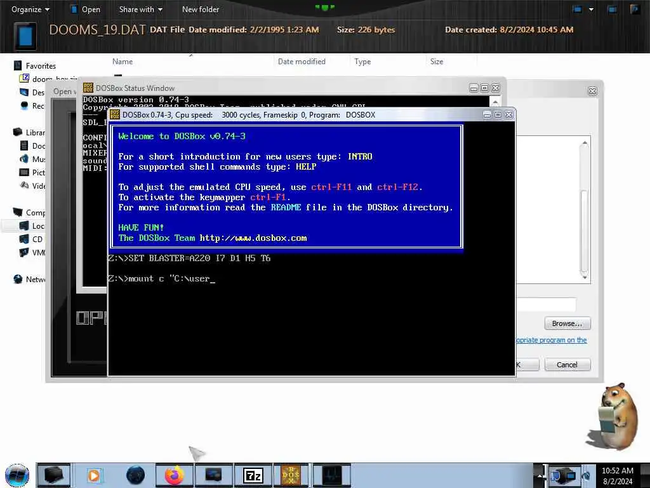Click the CD drive icon
Screen dimensions: 650x488
tap(24, 239)
